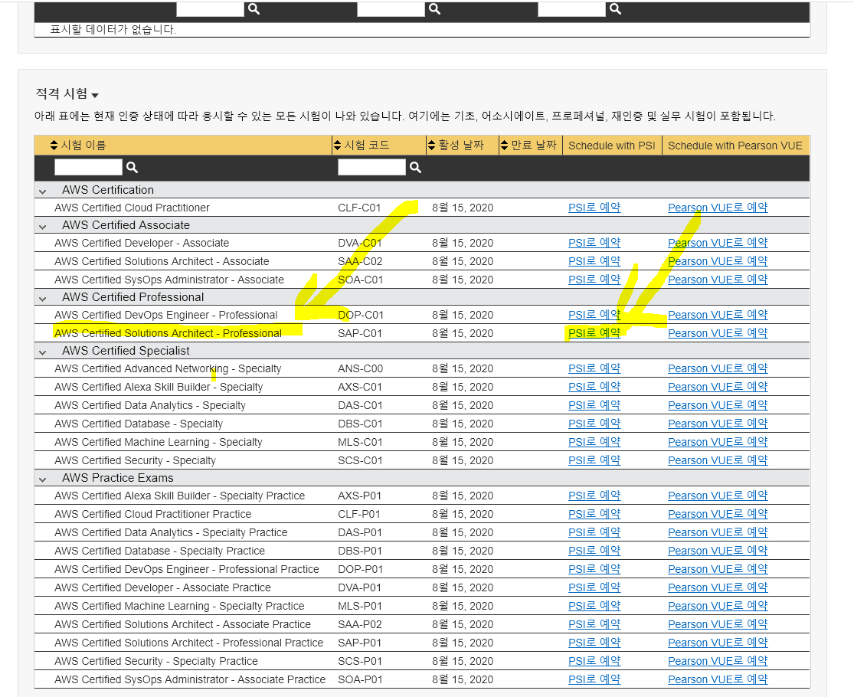Open PSI로 예약 for Machine Learning - Specialty
Image resolution: width=854 pixels, height=697 pixels.
tap(594, 442)
